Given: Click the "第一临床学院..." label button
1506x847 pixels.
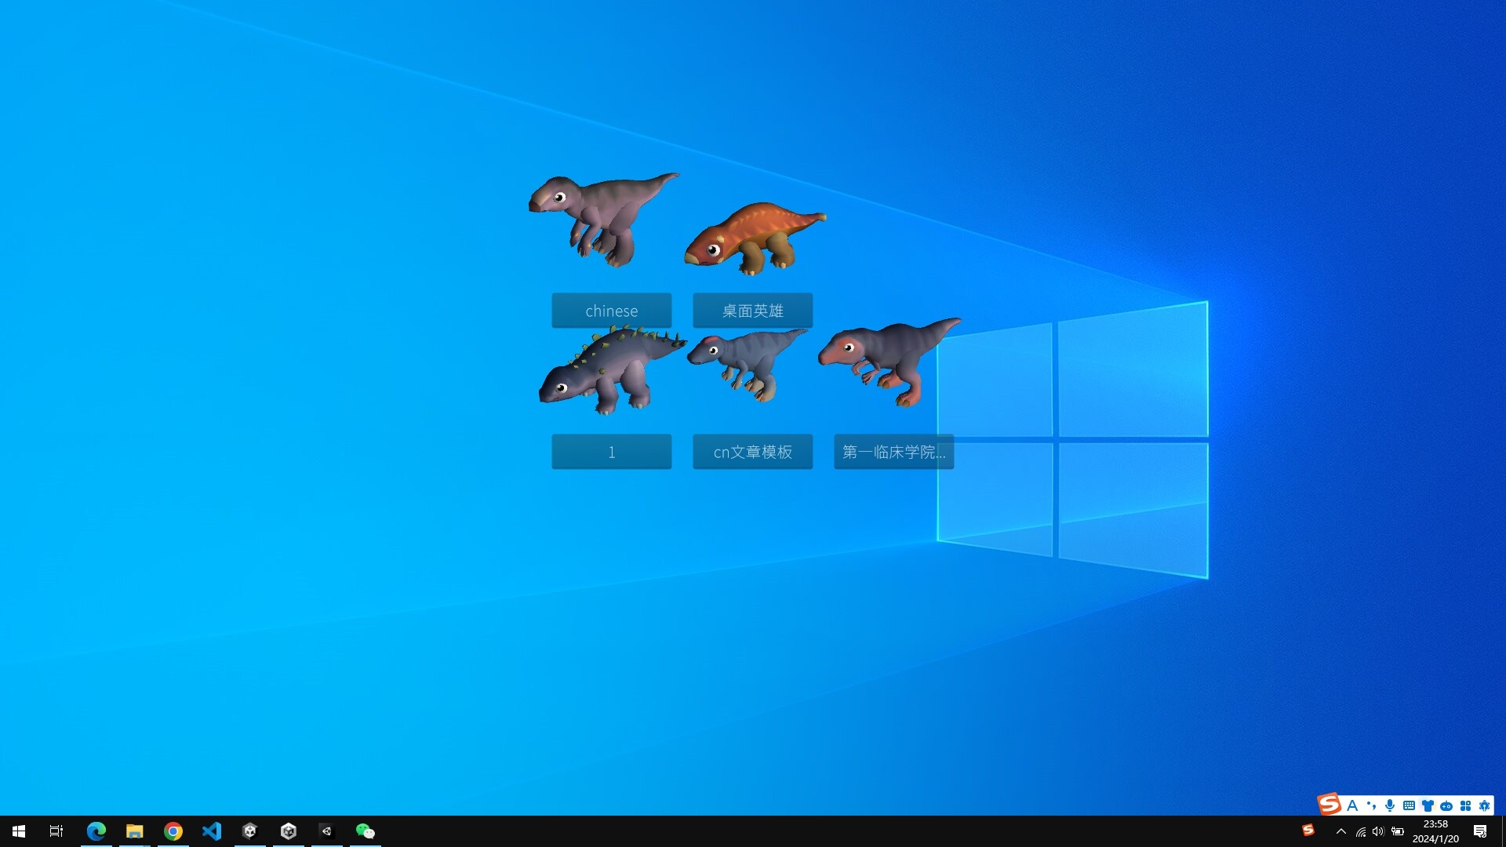Looking at the screenshot, I should (893, 452).
